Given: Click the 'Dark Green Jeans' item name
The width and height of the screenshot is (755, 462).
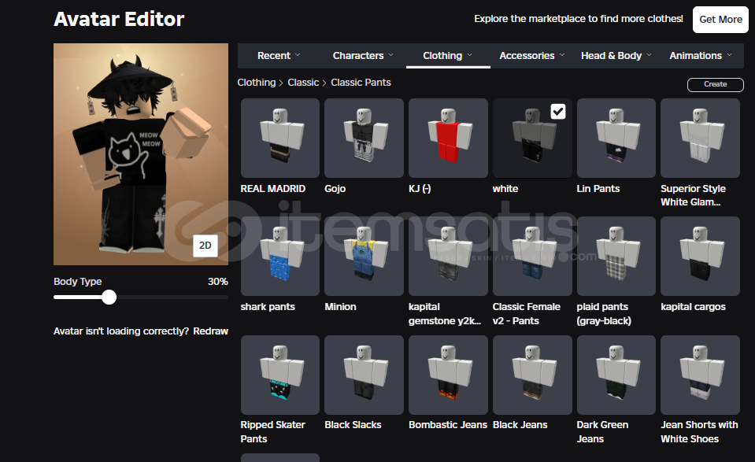Looking at the screenshot, I should pos(602,431).
